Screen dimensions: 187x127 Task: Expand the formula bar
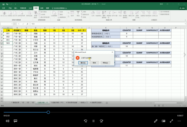coord(185,24)
